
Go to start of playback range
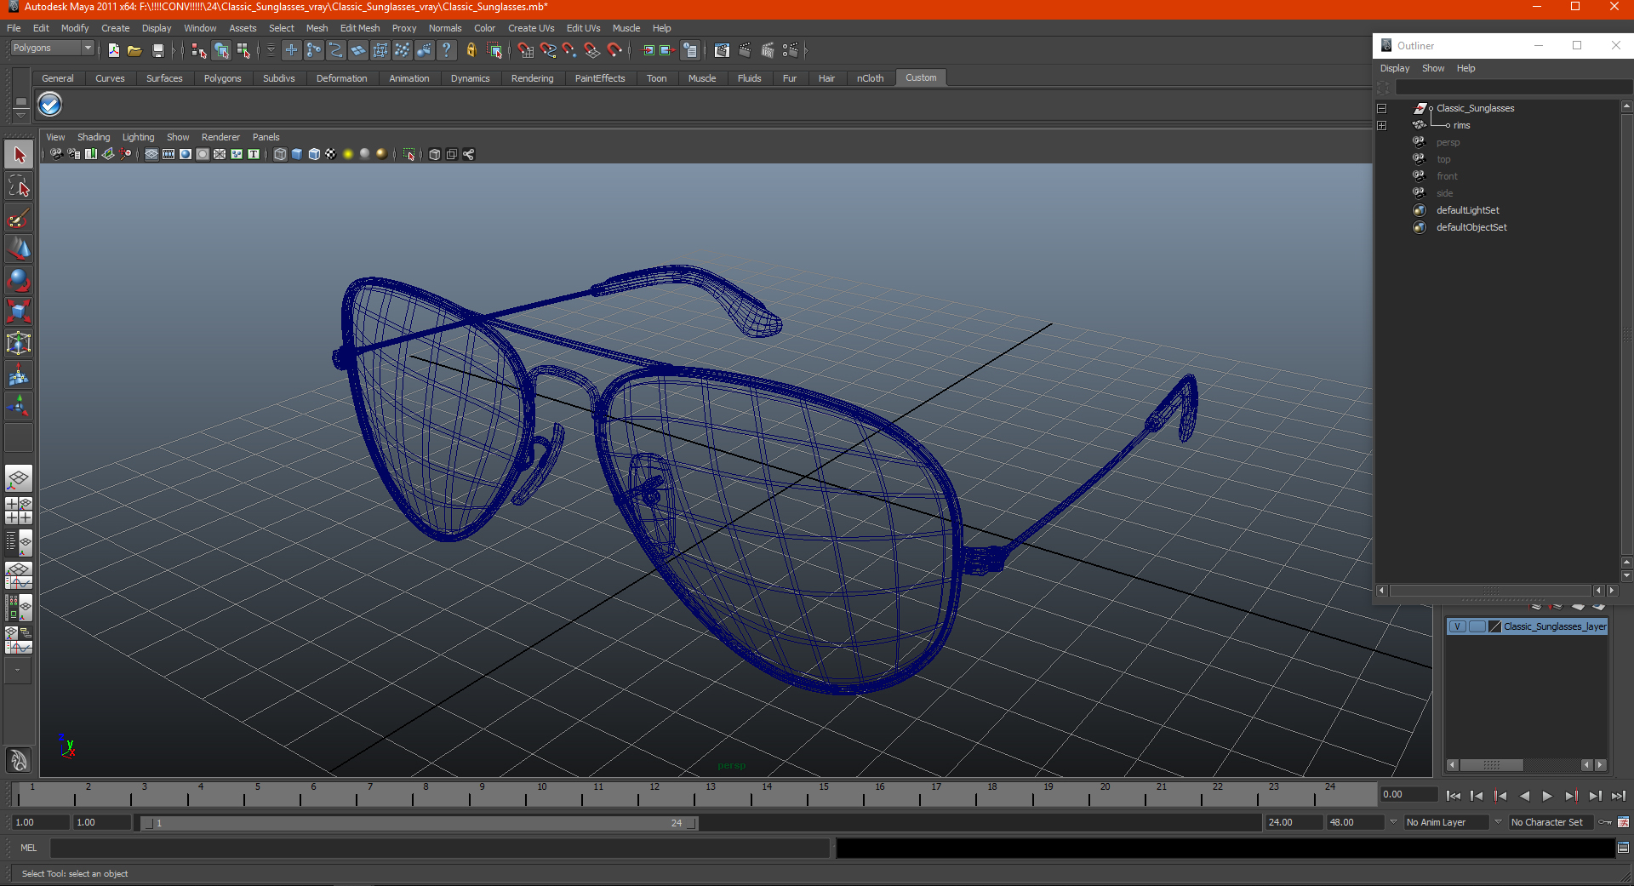point(1454,796)
